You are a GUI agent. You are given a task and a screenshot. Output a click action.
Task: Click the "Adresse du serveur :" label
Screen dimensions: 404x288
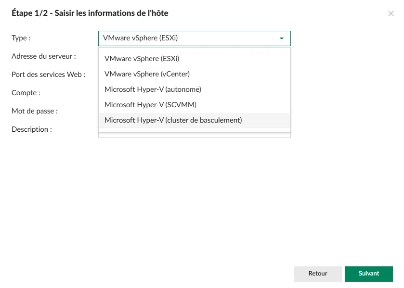coord(44,56)
